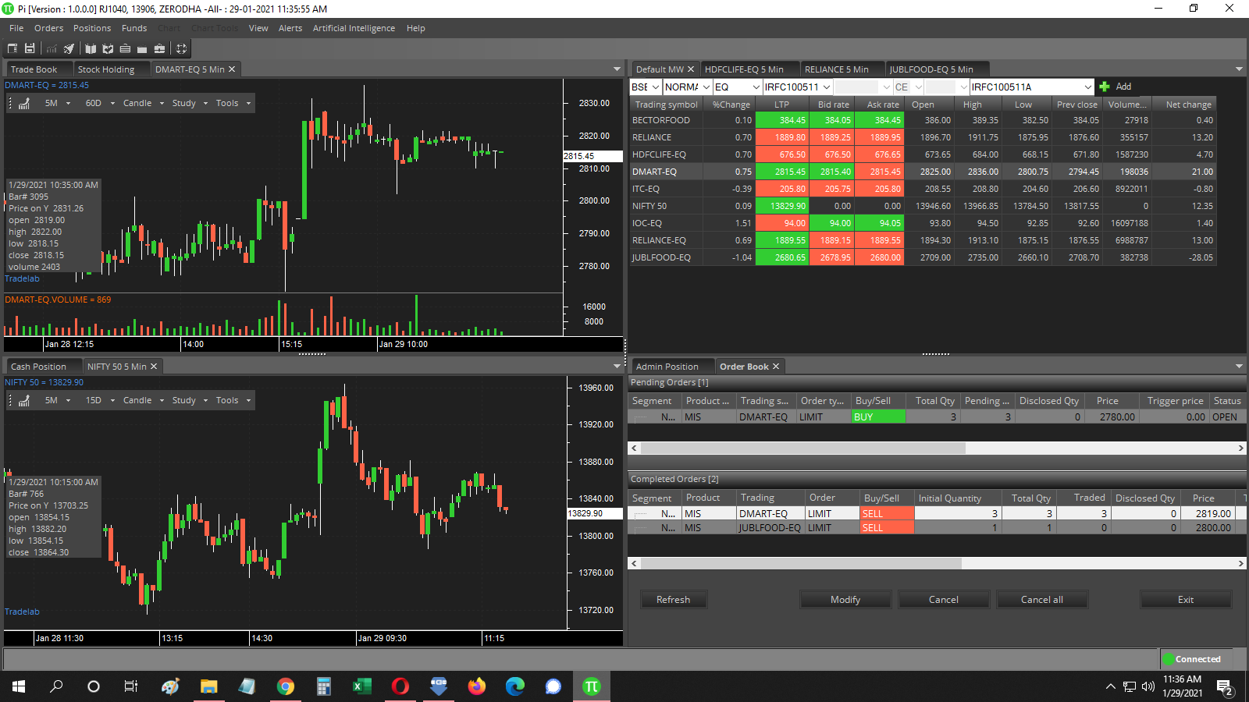This screenshot has height=702, width=1249.
Task: Click the Pending Orders horizontal scrollbar
Action: 803,448
